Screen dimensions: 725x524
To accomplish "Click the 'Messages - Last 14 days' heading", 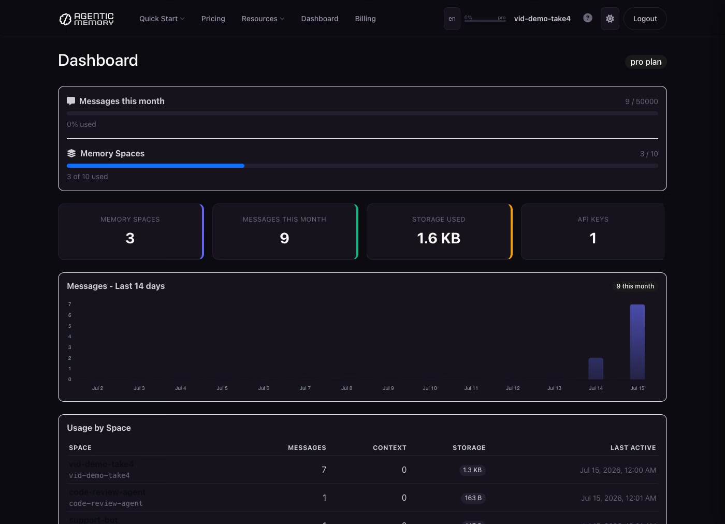I will tap(116, 286).
